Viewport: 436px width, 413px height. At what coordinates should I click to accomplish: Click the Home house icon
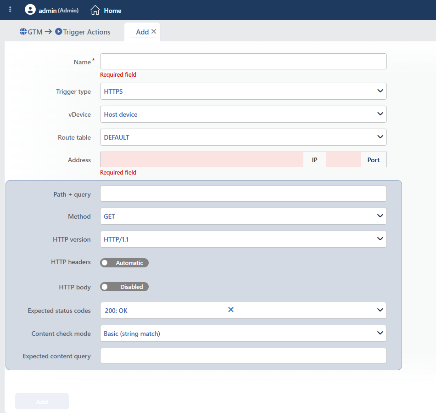pyautogui.click(x=95, y=10)
